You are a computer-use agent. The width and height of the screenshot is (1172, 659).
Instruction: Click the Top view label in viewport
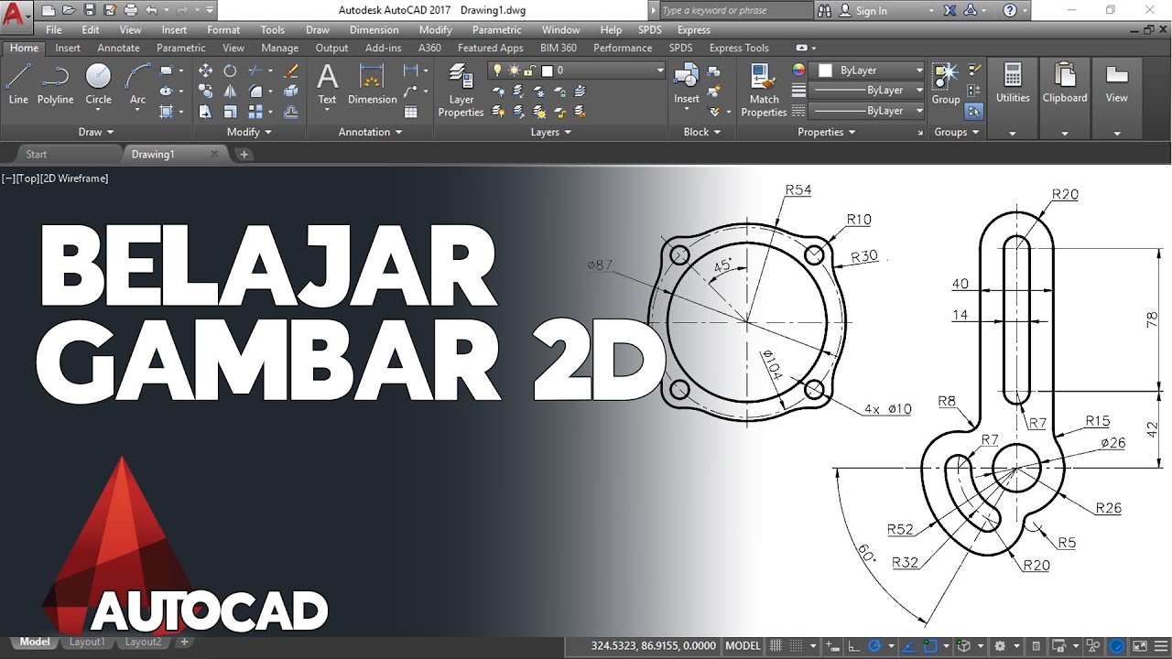coord(27,178)
